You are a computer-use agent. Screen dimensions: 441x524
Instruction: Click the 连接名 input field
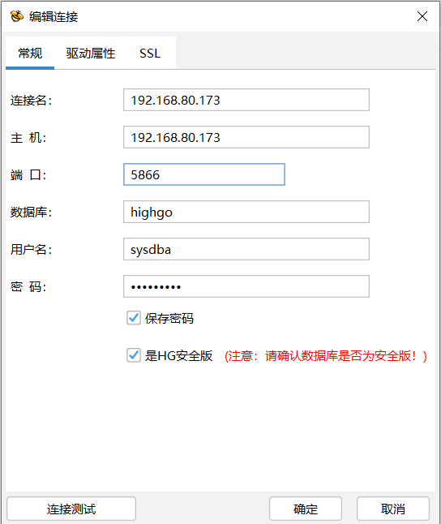click(246, 100)
